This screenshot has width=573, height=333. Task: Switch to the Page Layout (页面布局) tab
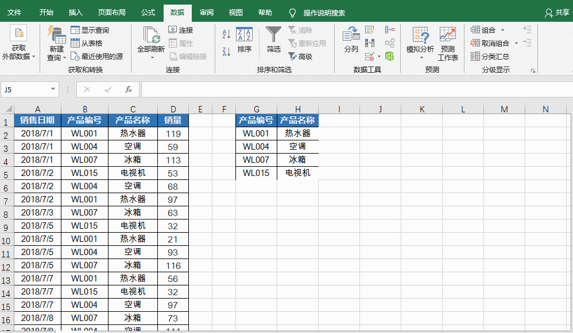coord(112,13)
